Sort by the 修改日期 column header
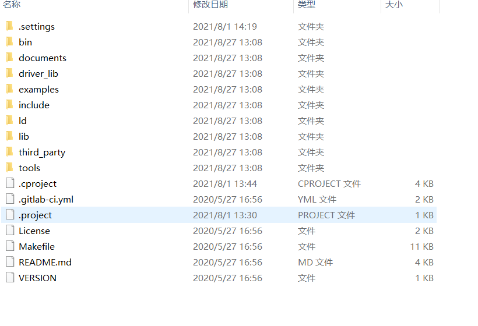 [210, 5]
